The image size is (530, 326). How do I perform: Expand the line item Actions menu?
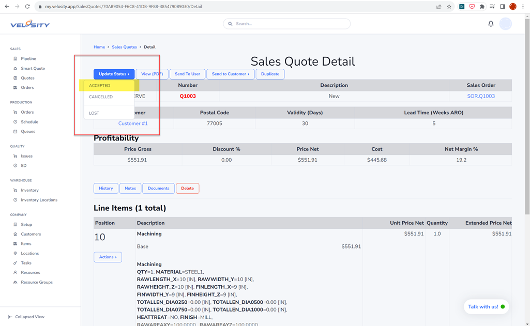(x=108, y=257)
